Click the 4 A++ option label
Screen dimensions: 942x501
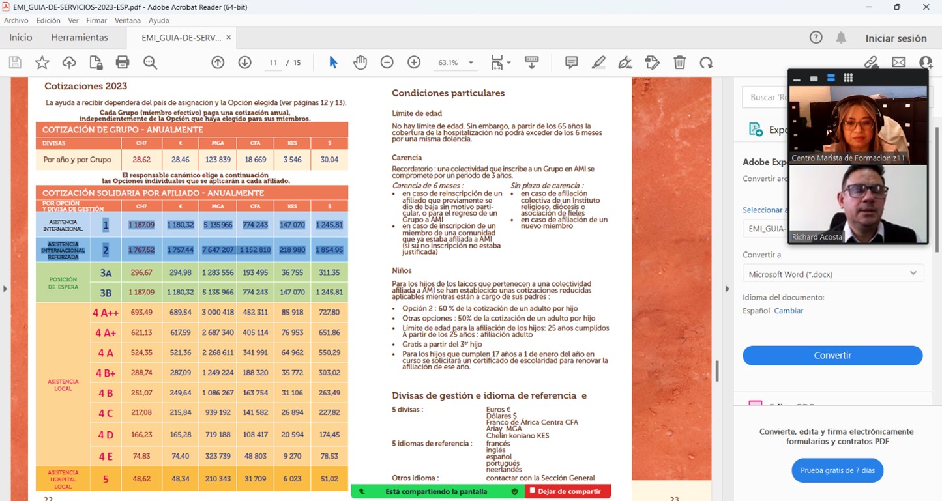pyautogui.click(x=106, y=313)
